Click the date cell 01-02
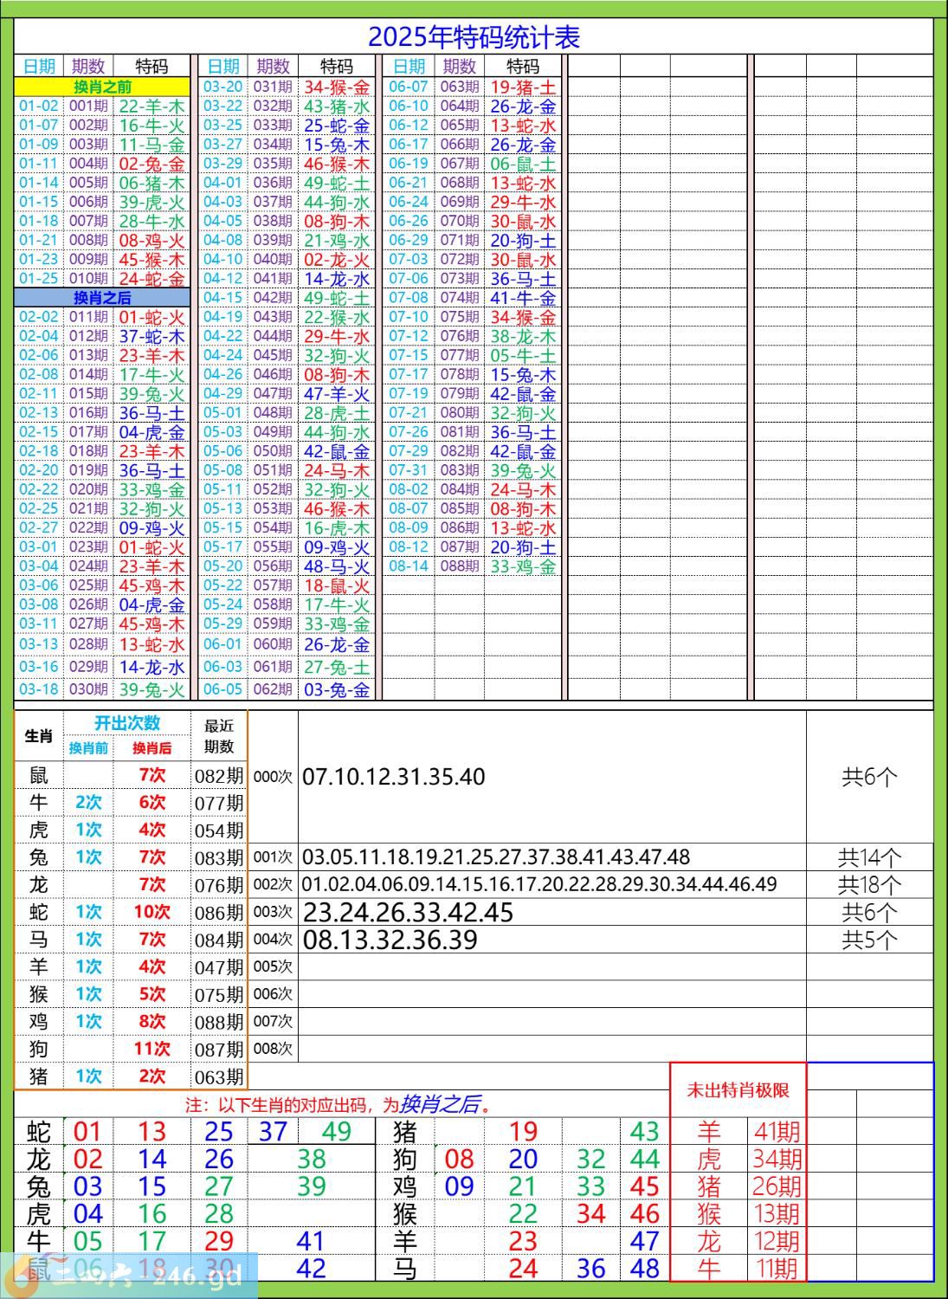Image resolution: width=948 pixels, height=1299 pixels. click(39, 107)
